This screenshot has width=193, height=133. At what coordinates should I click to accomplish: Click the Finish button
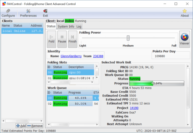(x=73, y=39)
